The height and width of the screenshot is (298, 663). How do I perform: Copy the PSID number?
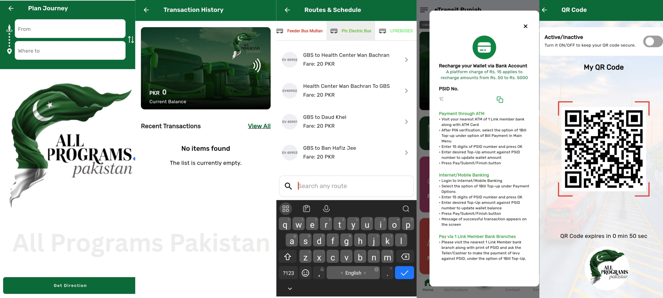pos(500,100)
